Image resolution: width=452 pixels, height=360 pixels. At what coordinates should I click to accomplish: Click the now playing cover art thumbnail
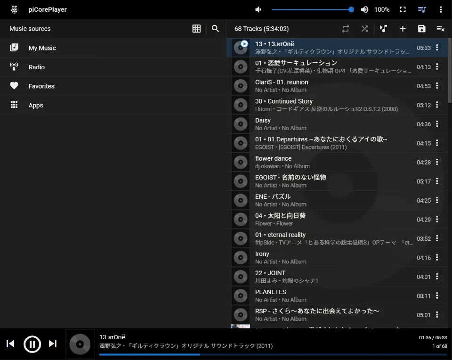point(80,344)
